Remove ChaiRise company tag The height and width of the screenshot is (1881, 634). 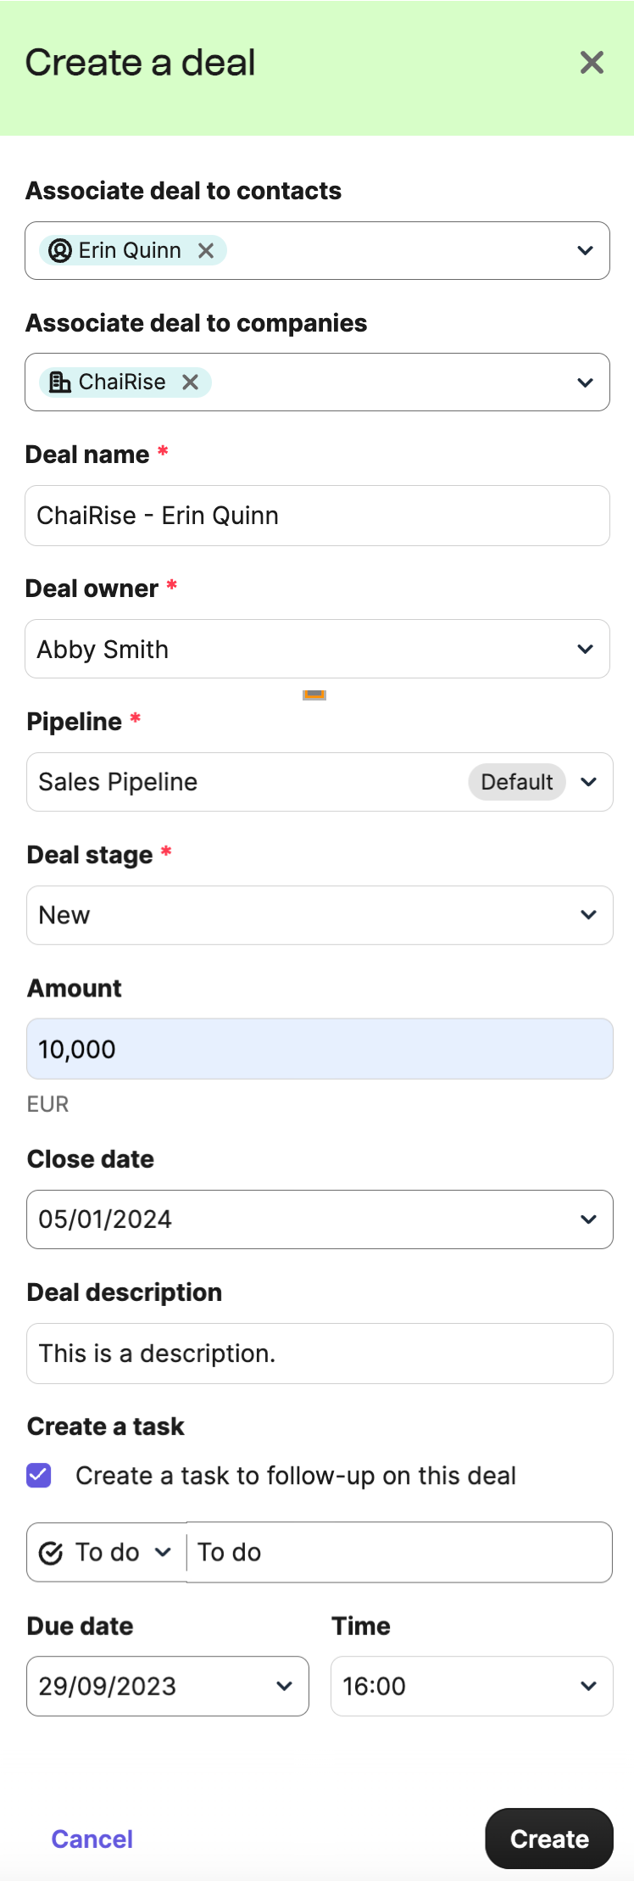point(191,382)
